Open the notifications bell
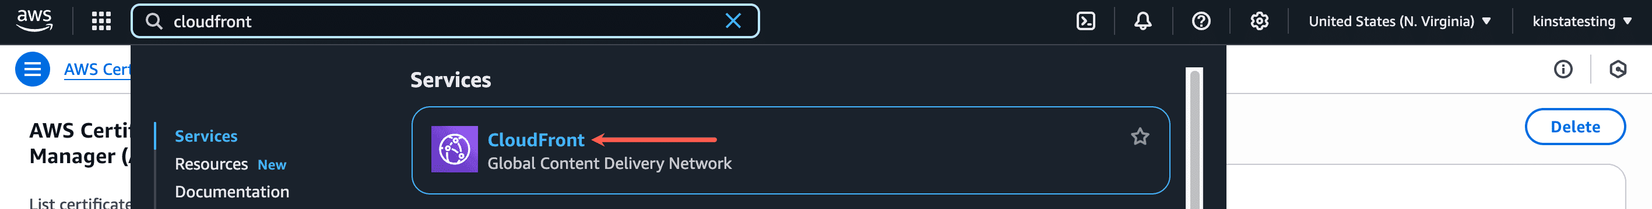 [1143, 21]
